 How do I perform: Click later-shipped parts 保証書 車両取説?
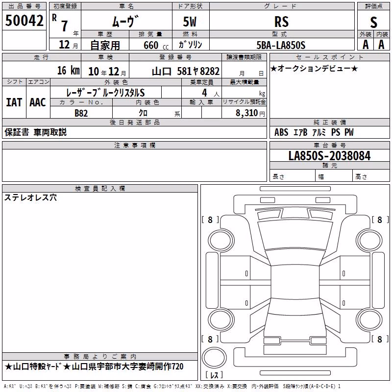(35, 132)
